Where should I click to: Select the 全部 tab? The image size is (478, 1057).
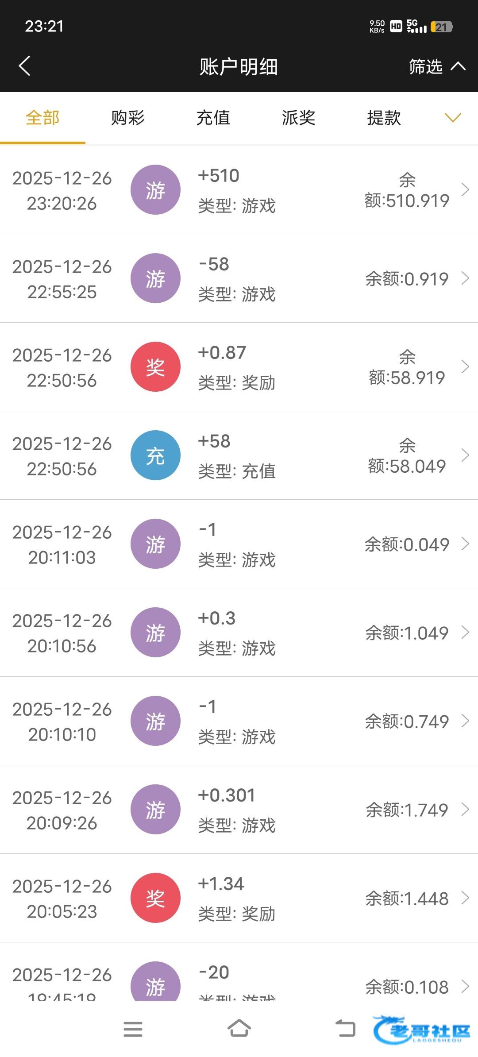42,118
